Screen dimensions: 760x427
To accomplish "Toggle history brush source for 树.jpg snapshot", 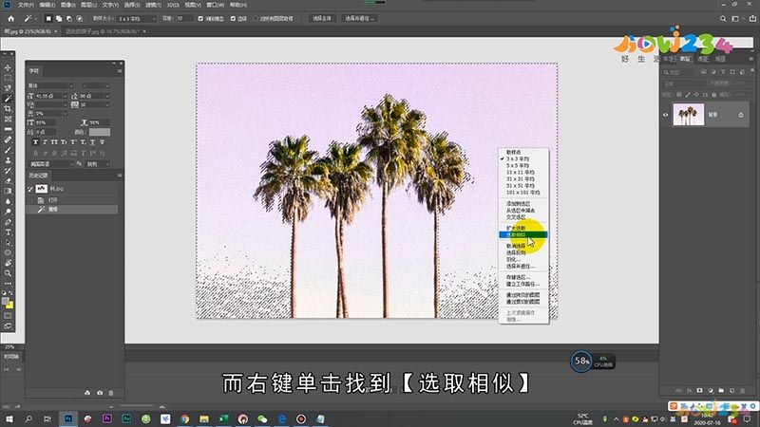I will coord(30,189).
